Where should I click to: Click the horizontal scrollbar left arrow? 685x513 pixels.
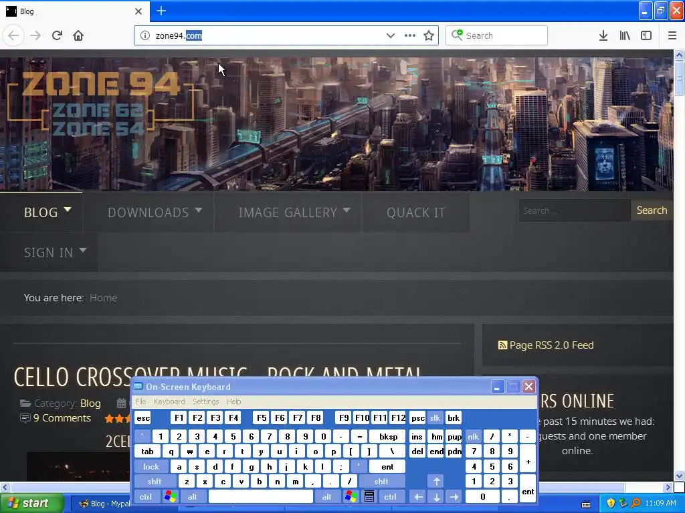5,487
